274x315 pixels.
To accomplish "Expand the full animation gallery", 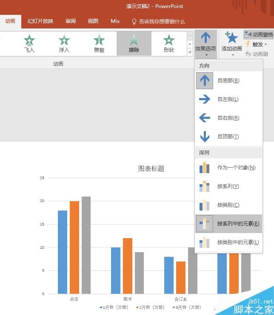I will coord(190,53).
